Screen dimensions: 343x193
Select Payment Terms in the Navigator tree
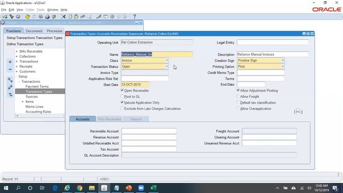37,86
